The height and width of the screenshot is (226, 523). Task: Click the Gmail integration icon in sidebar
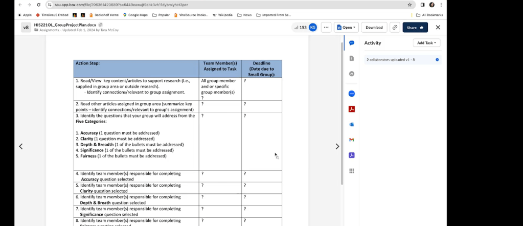pos(352,140)
